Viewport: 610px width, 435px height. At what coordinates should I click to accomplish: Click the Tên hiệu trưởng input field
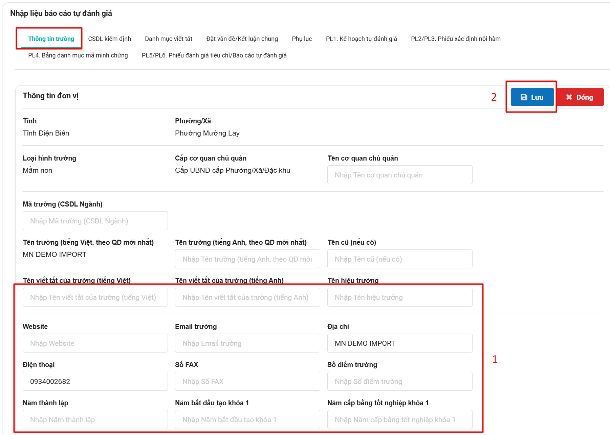click(x=399, y=297)
